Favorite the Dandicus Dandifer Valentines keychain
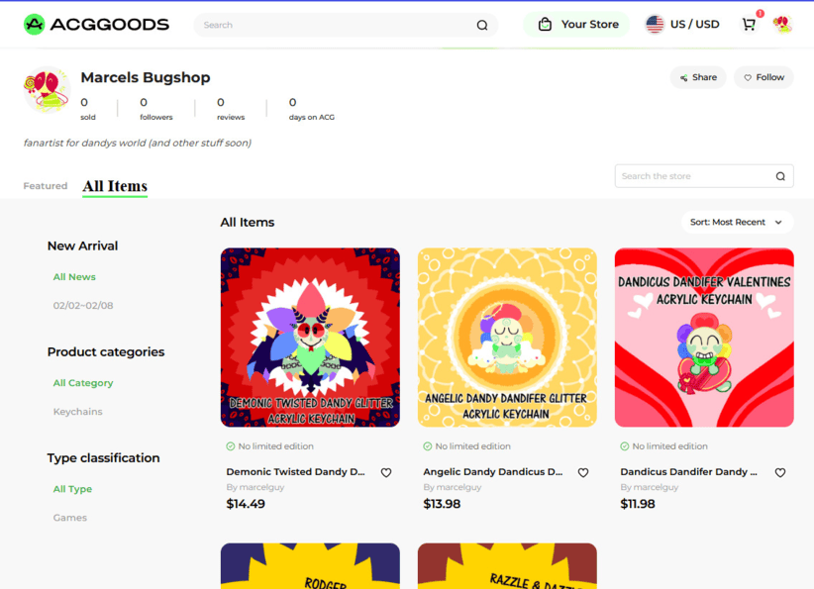Screen dimensions: 814x589 [780, 473]
